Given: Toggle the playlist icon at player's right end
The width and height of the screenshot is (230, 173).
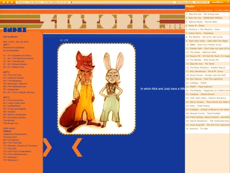Looking at the screenshot, I should [x=227, y=2].
